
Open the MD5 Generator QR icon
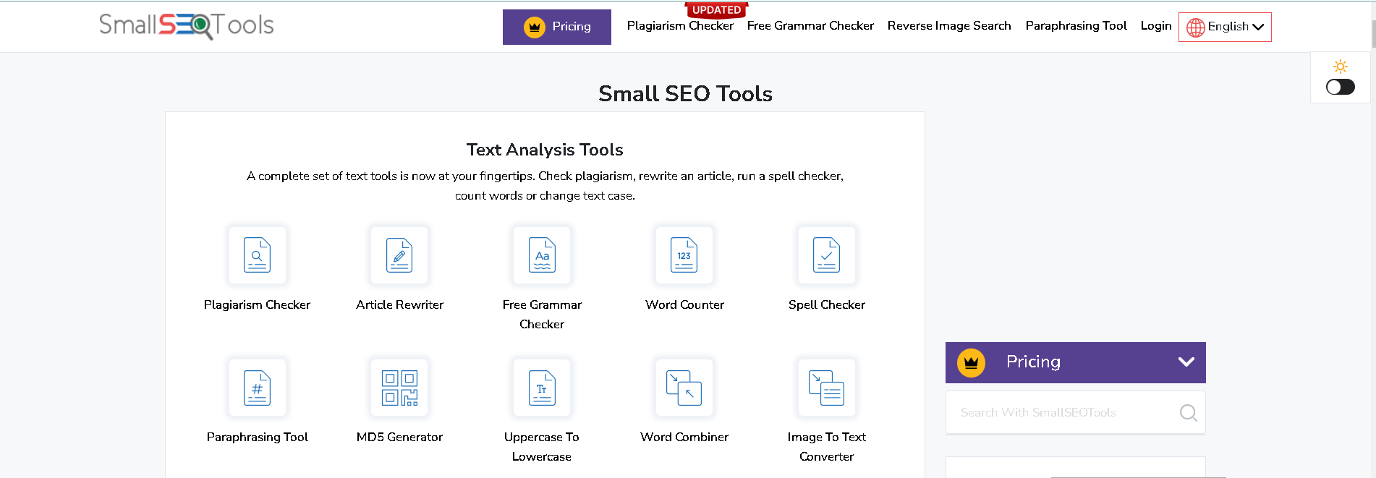pyautogui.click(x=399, y=388)
